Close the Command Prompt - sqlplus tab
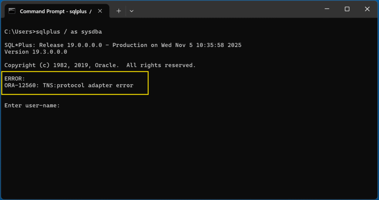 coord(100,11)
